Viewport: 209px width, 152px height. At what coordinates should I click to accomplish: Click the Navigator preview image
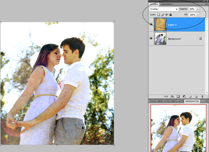(x=179, y=128)
